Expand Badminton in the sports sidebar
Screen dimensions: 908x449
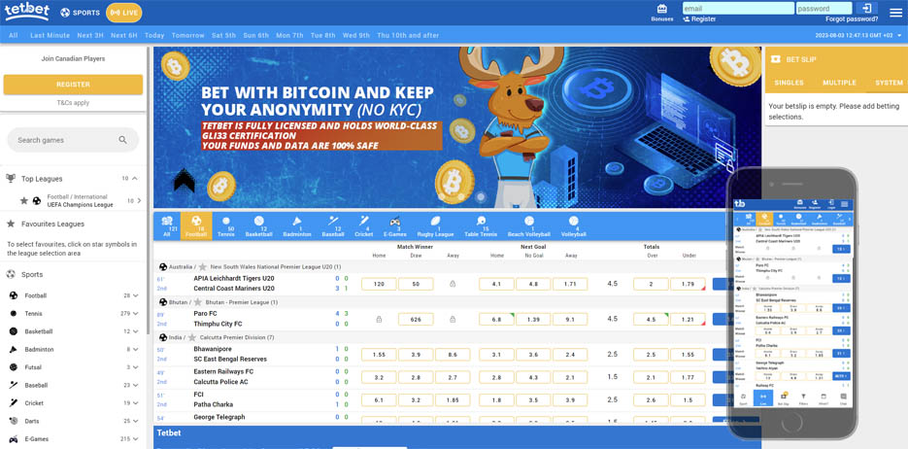[x=135, y=349]
